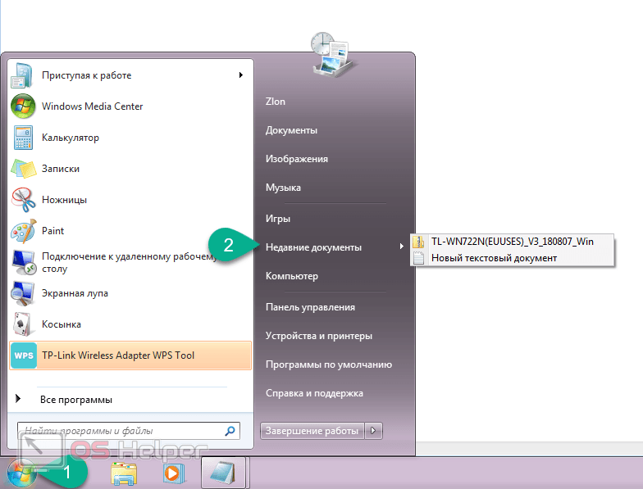Select Записки in the program list
Screen dimensions: 643x489
tap(131, 169)
